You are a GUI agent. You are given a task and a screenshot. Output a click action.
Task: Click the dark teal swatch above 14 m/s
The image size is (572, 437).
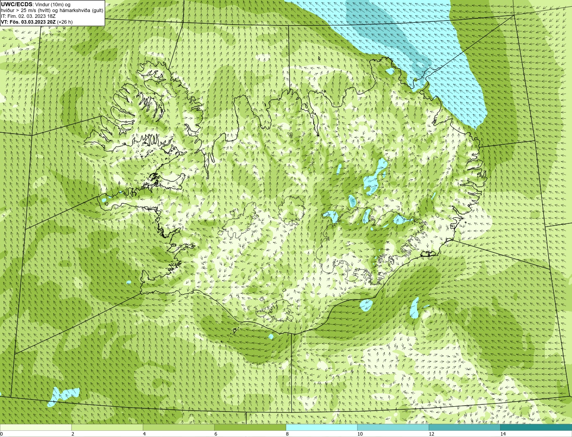pos(536,427)
